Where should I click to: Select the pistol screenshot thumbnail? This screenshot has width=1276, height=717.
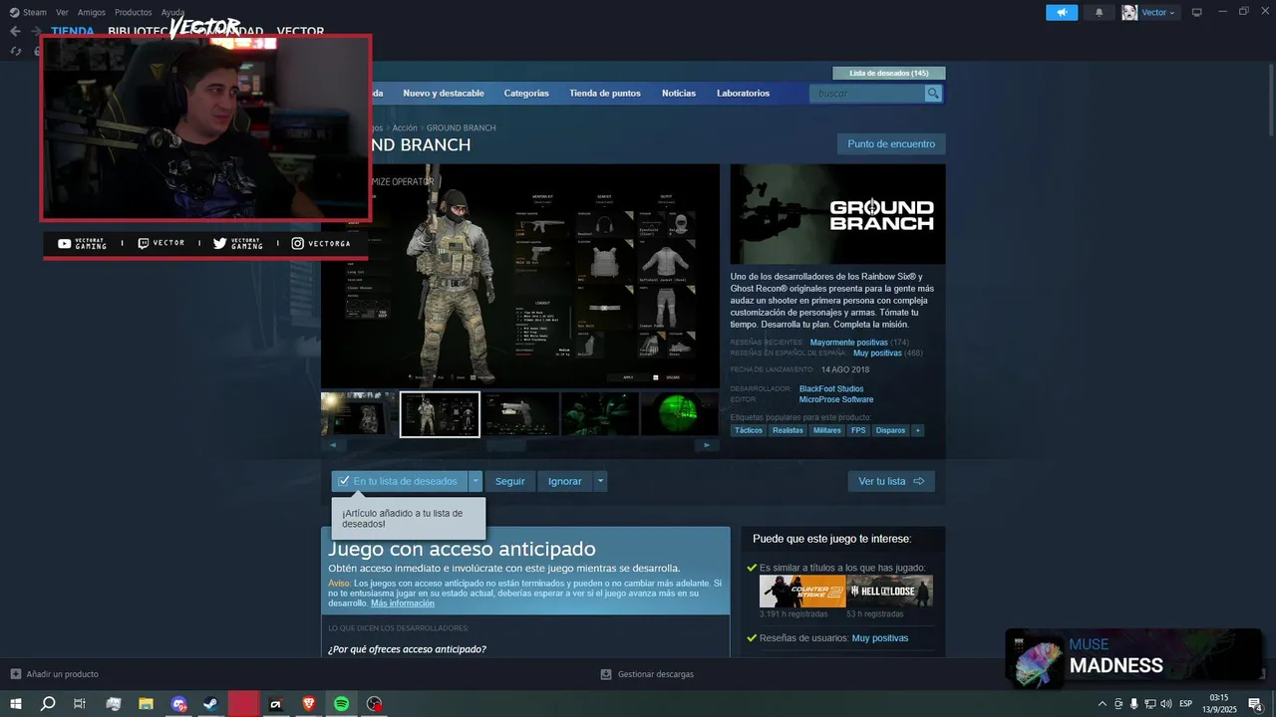pos(519,414)
